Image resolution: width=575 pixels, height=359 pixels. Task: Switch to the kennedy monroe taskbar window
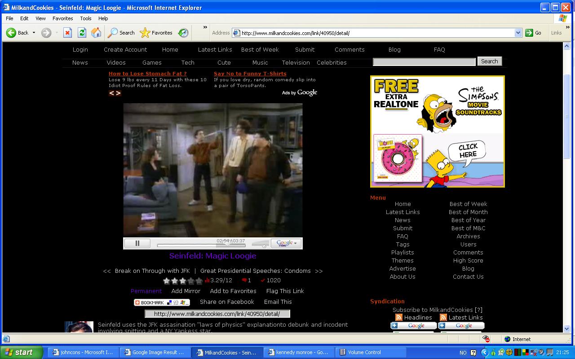tap(299, 353)
